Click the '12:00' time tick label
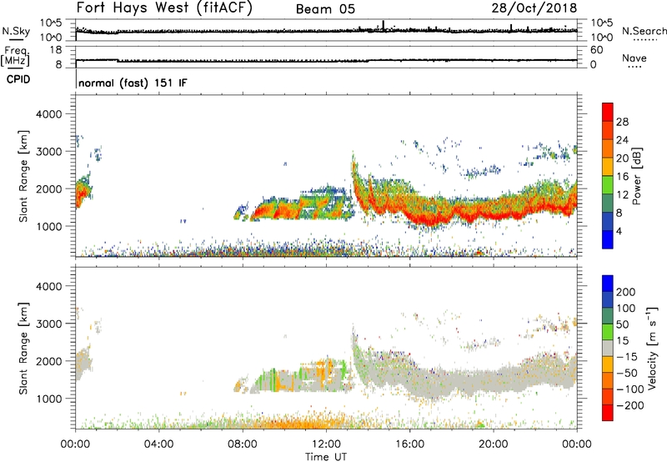 (x=326, y=444)
